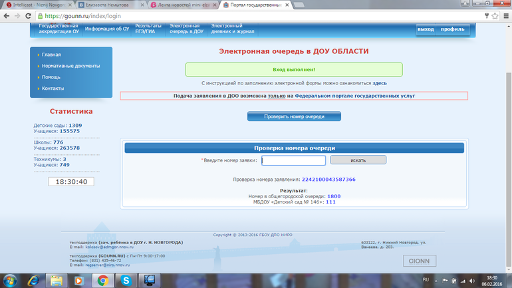Screen dimensions: 512x288
Task: Select Нормативные документы in the sidebar
Action: (x=70, y=66)
